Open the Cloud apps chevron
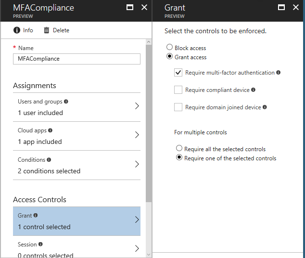Image resolution: width=305 pixels, height=258 pixels. (x=137, y=135)
